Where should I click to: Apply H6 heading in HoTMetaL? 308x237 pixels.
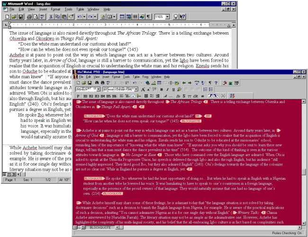point(115,96)
